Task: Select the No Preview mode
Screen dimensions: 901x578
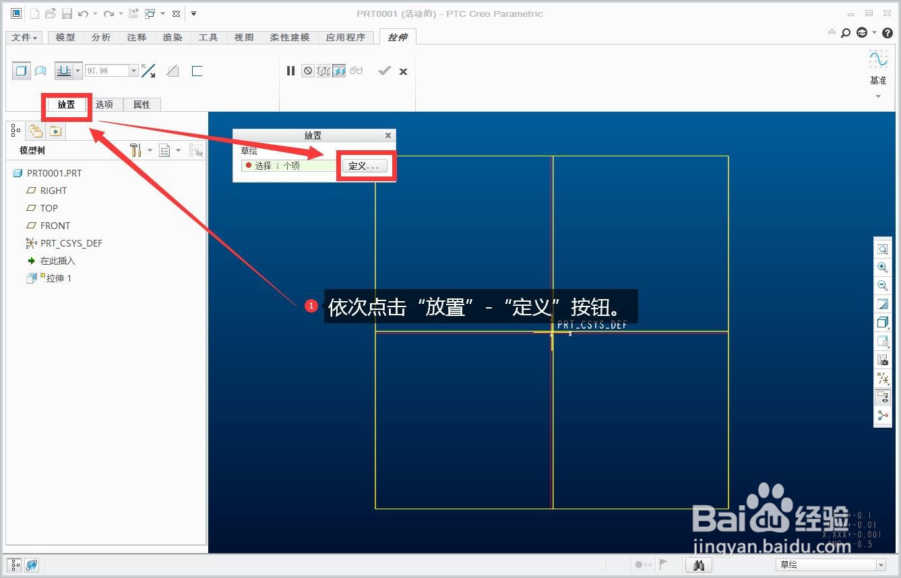Action: coord(308,71)
